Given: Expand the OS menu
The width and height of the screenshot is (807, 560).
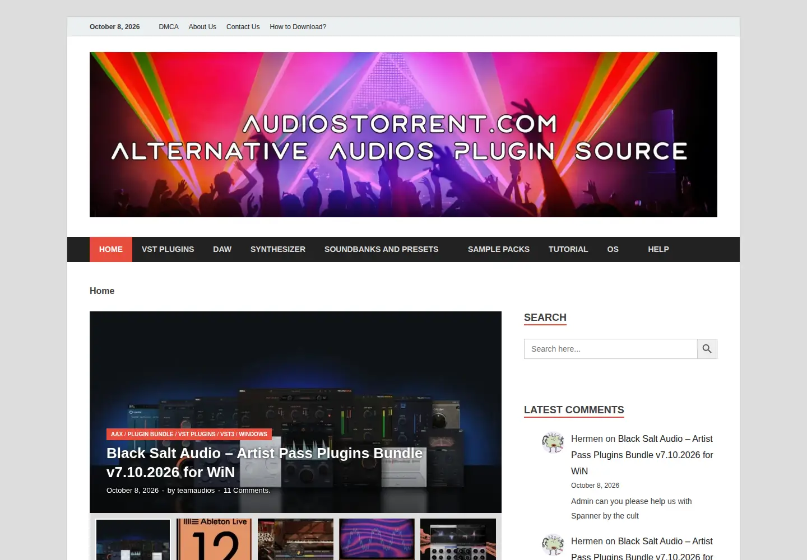Looking at the screenshot, I should (618, 249).
